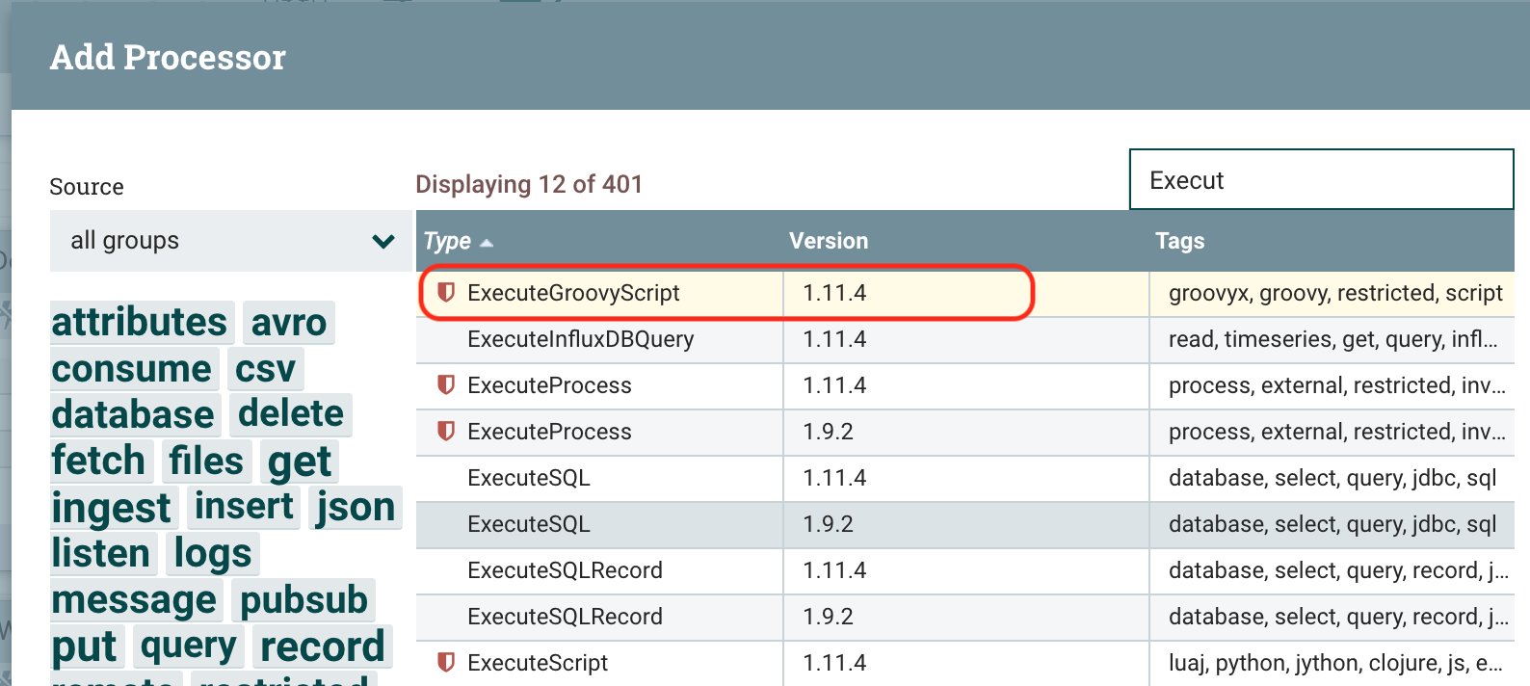Filter processors by the 'avro' tag
1530x686 pixels.
click(x=288, y=322)
